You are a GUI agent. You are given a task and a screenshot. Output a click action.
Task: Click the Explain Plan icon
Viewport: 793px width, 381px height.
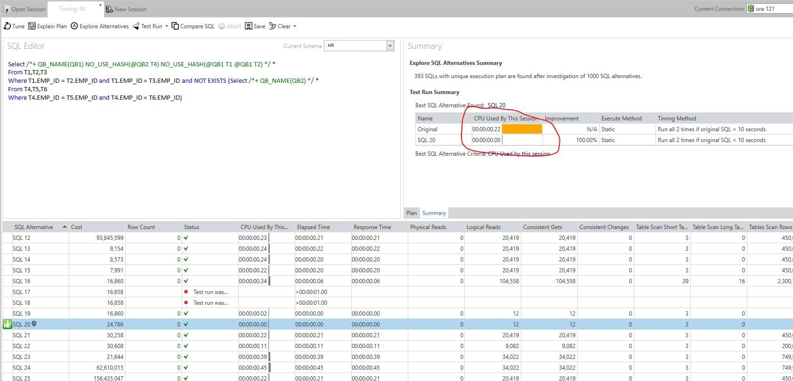point(32,26)
